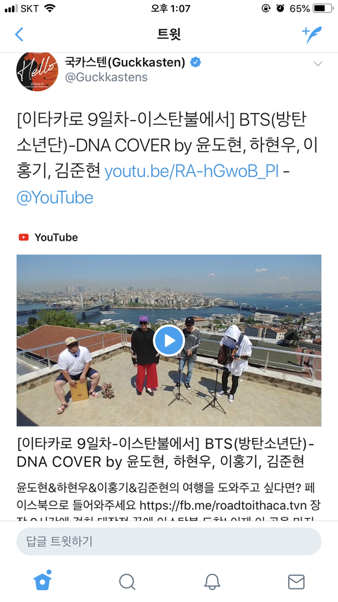This screenshot has height=602, width=338.
Task: Tap the battery indicator in status bar
Action: click(x=323, y=8)
